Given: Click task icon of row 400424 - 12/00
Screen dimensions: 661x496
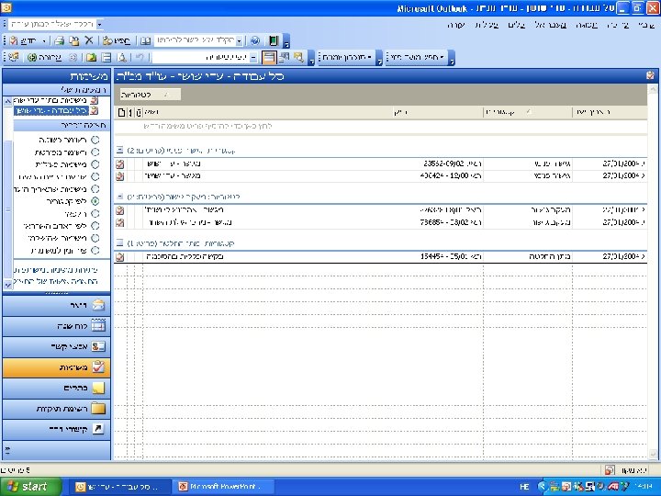Looking at the screenshot, I should pos(120,175).
